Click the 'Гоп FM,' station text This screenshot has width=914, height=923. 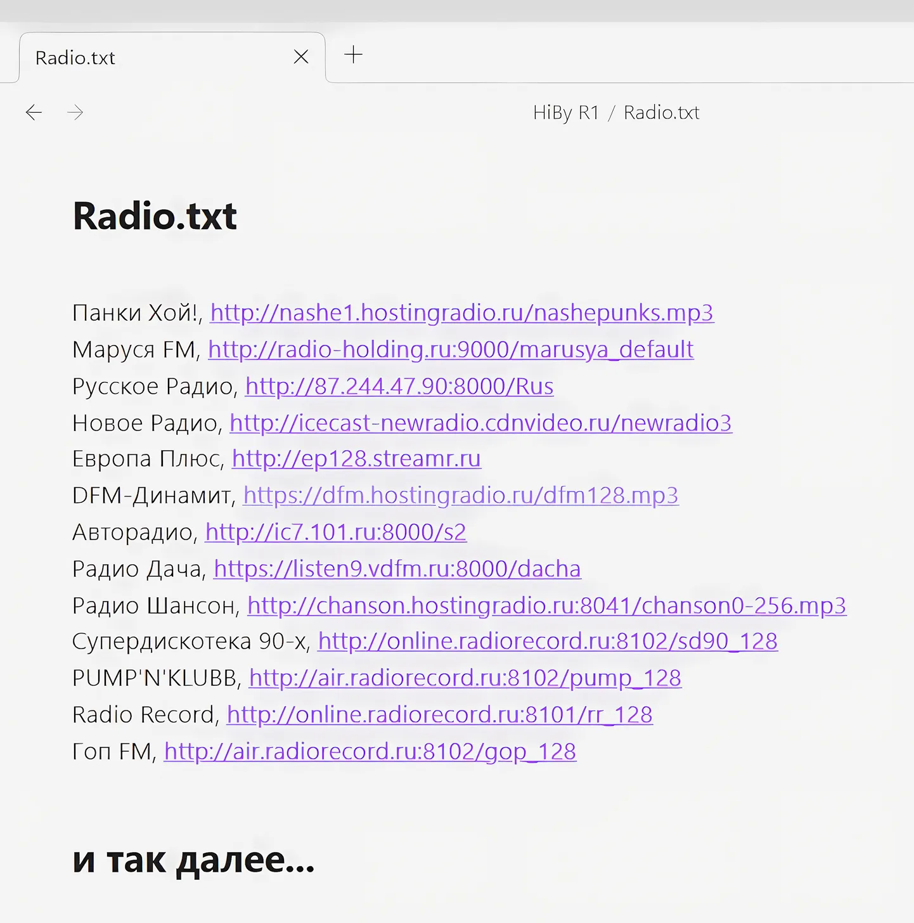pyautogui.click(x=115, y=752)
